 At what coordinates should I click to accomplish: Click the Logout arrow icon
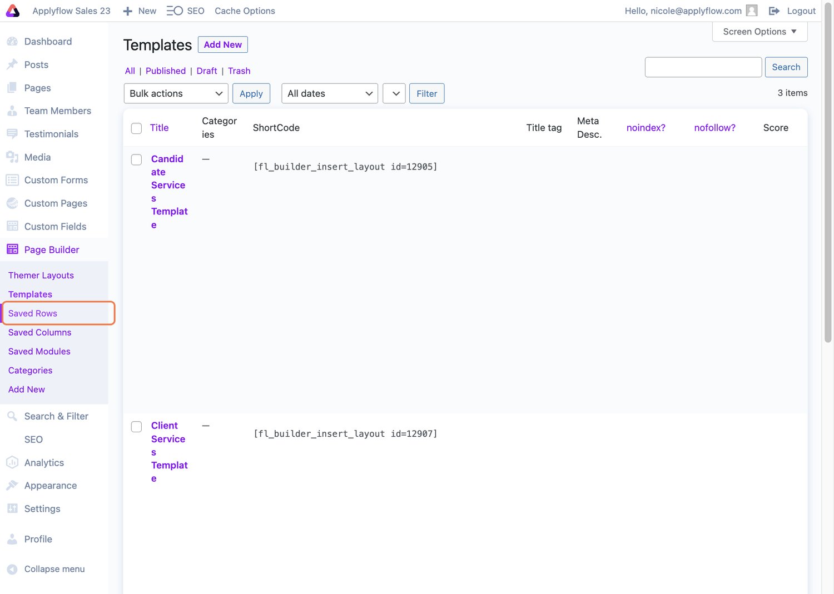774,11
